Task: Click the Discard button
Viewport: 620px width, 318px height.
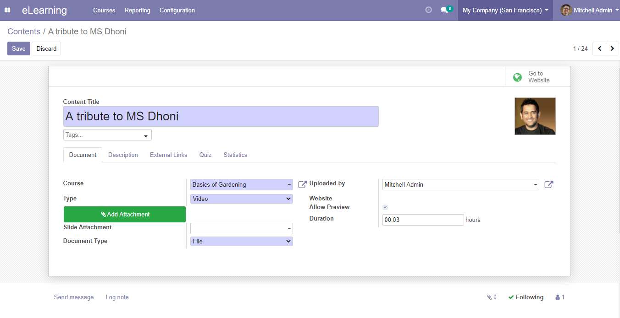Action: tap(46, 49)
